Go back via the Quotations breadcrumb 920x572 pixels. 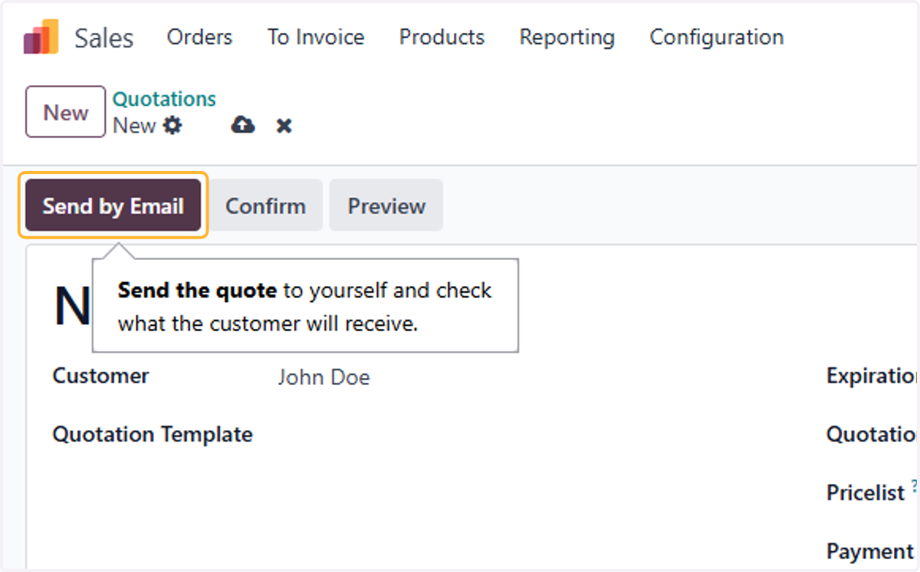click(164, 99)
